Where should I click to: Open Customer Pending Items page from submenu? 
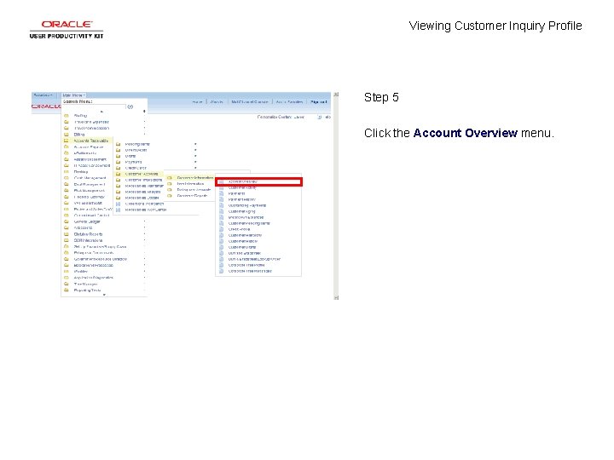point(249,223)
